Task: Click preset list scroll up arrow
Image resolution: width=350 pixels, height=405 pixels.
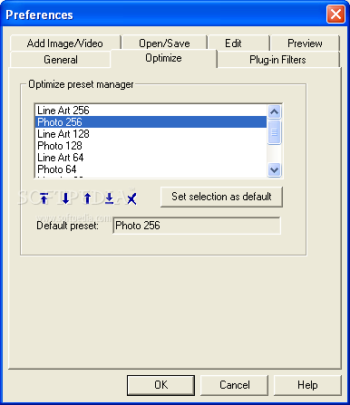Action: pos(275,111)
